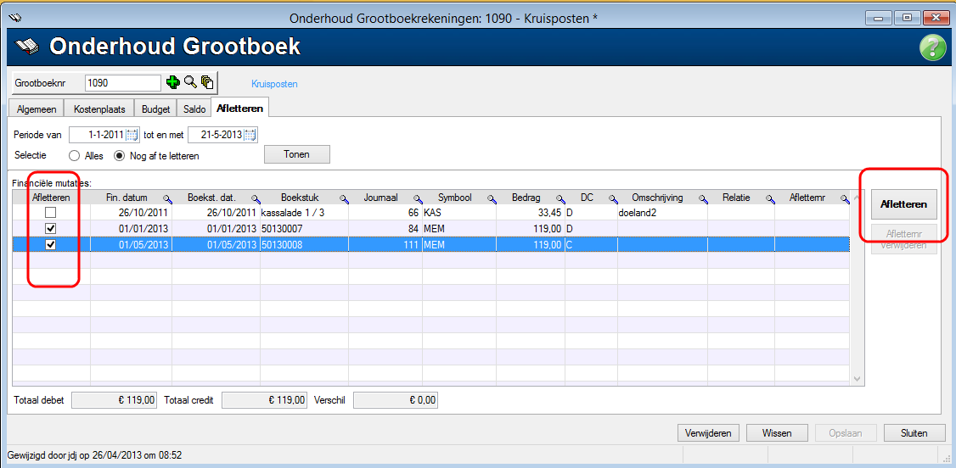Click the Afletteren column header
The image size is (956, 468).
point(51,198)
